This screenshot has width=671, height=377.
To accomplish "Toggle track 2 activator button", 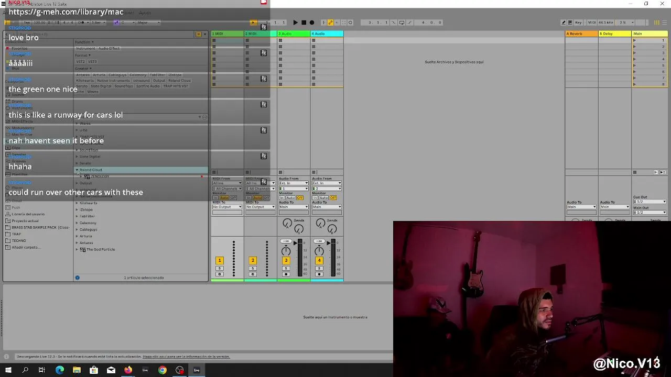I will [253, 260].
